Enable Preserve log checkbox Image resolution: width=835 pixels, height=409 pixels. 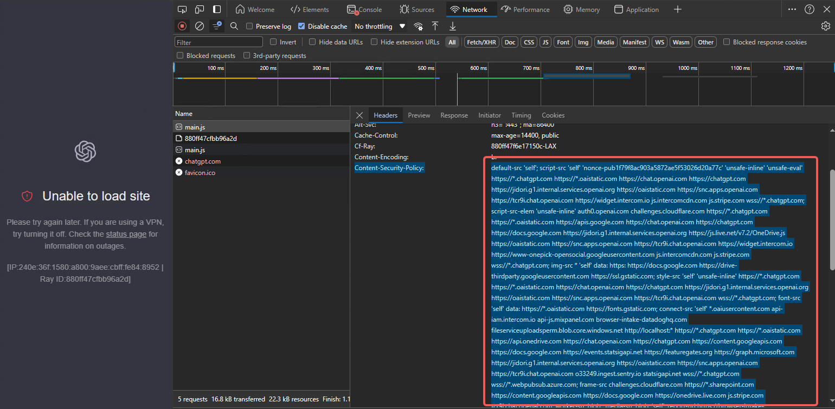tap(249, 26)
